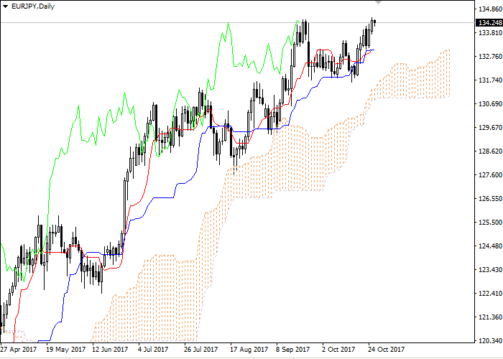Click the EURJPY,Daily chart title

(x=33, y=6)
